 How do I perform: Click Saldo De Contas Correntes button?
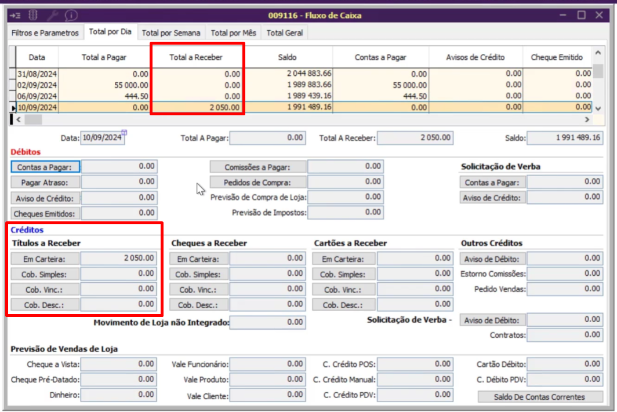pos(540,397)
